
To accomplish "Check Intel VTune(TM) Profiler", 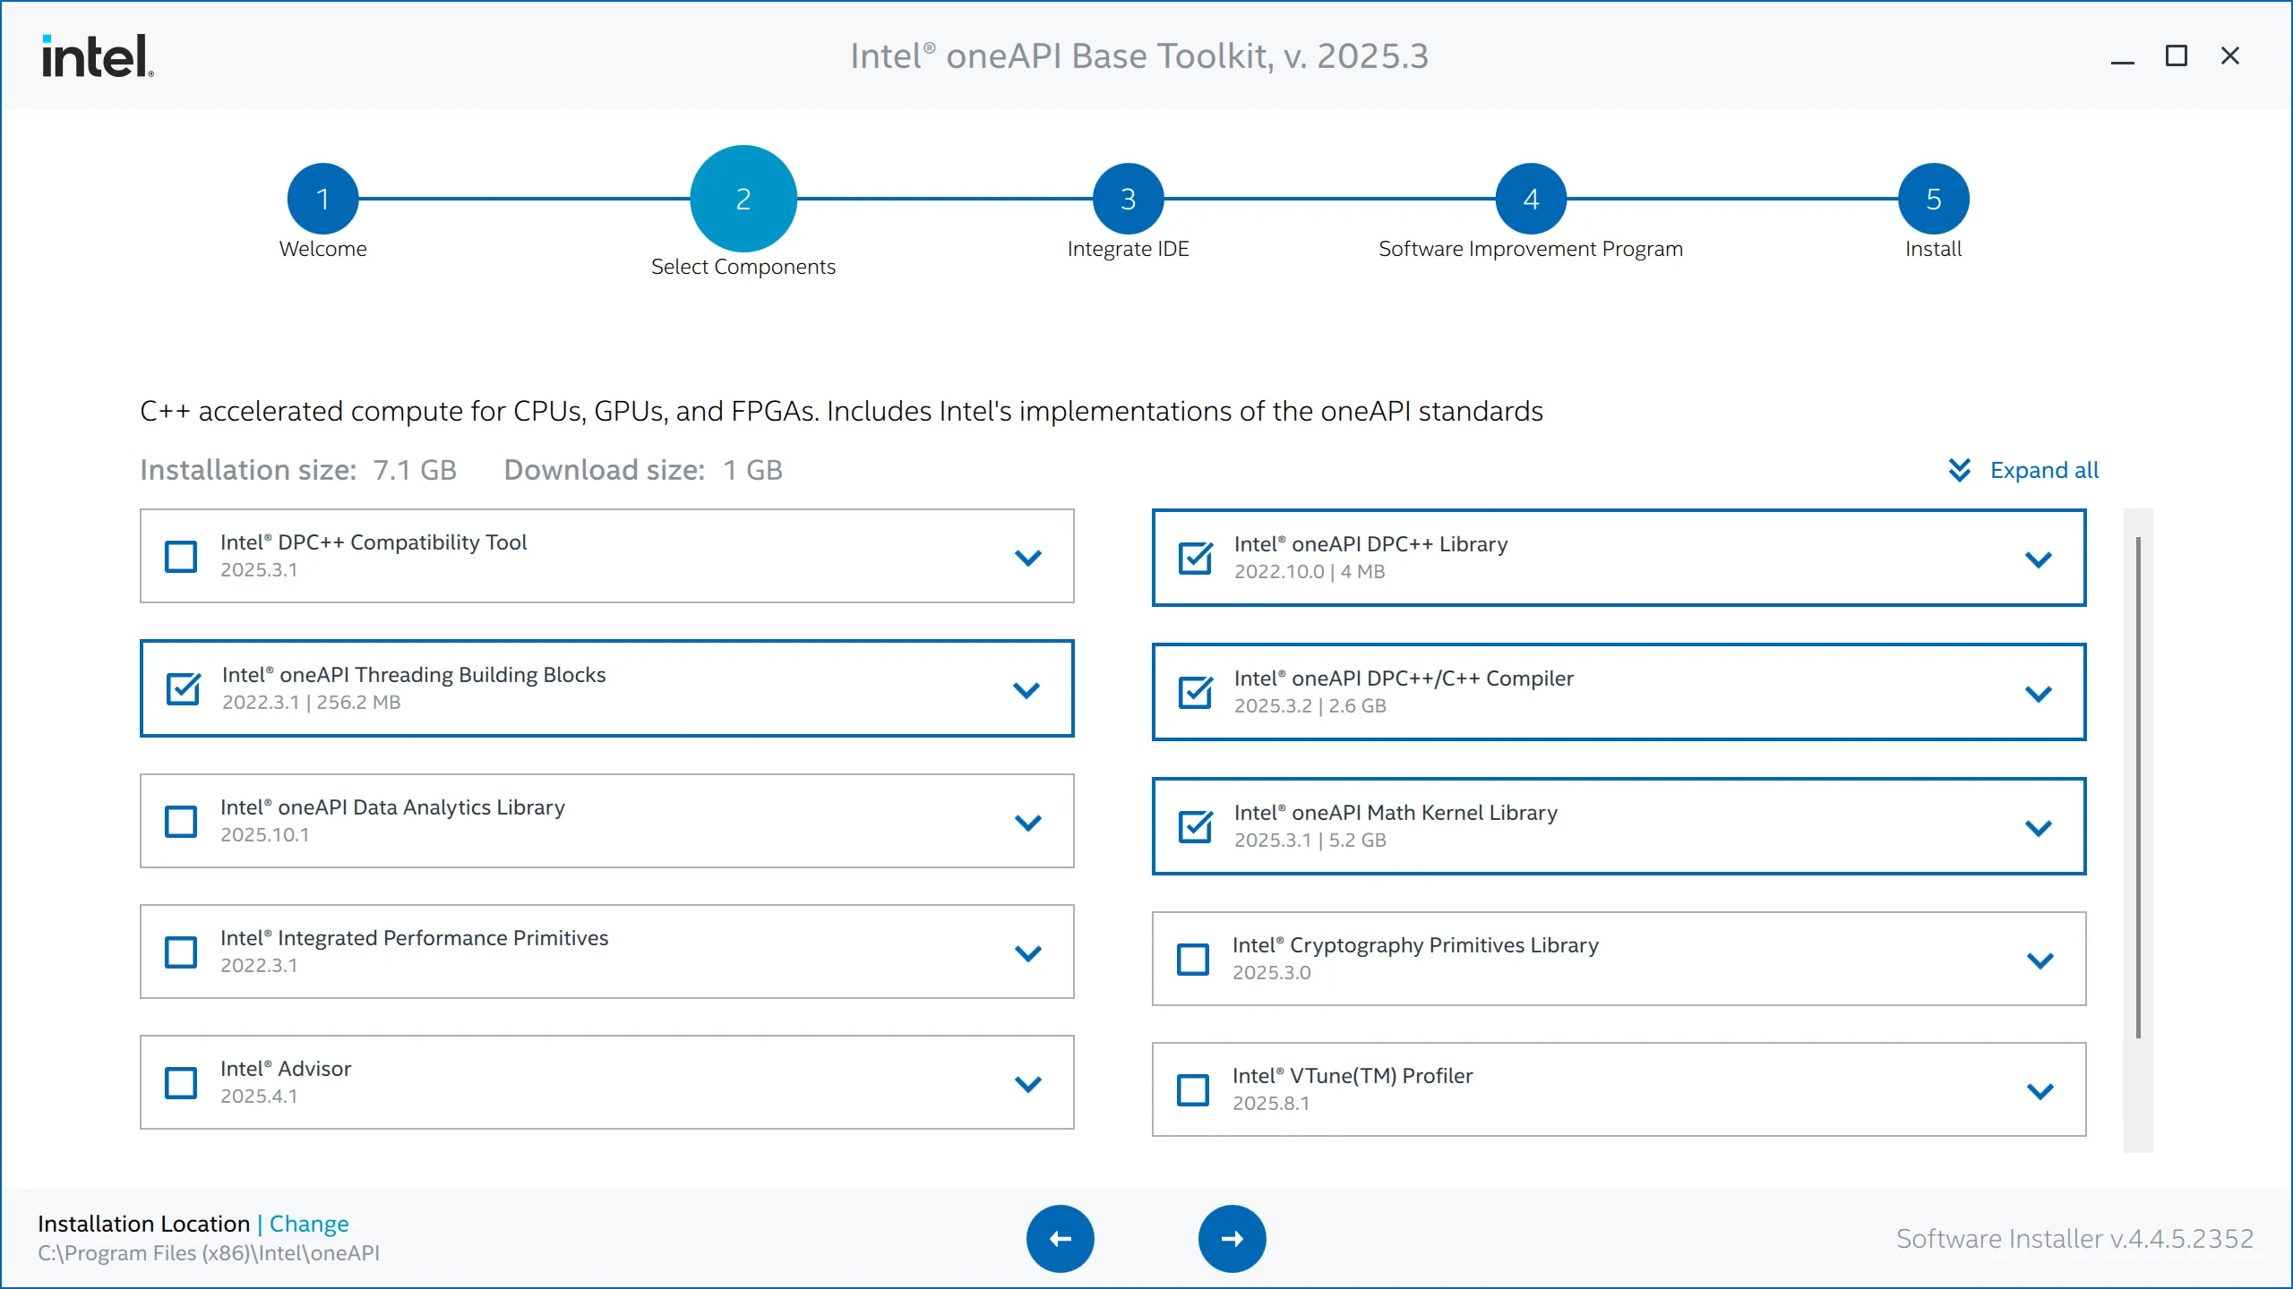I will tap(1193, 1090).
